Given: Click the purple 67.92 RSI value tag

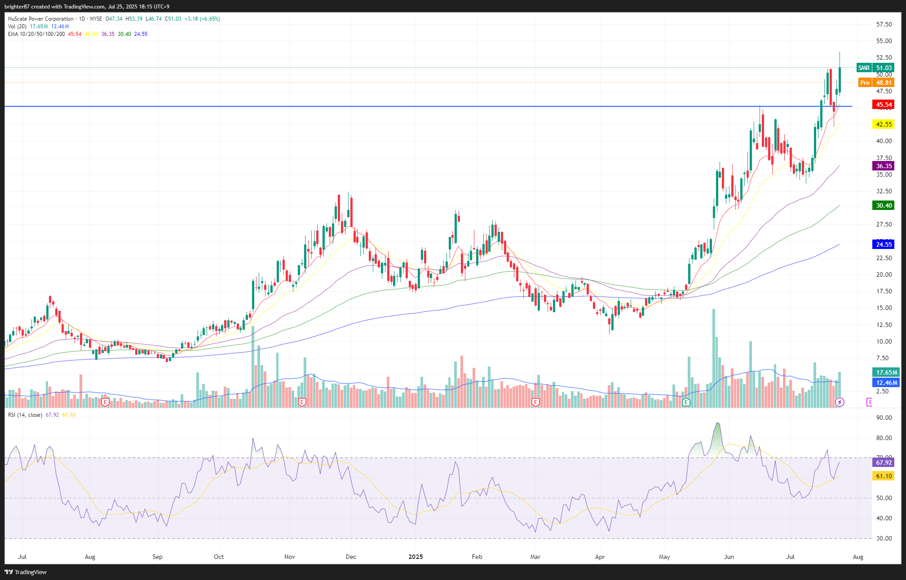Looking at the screenshot, I should [x=883, y=462].
